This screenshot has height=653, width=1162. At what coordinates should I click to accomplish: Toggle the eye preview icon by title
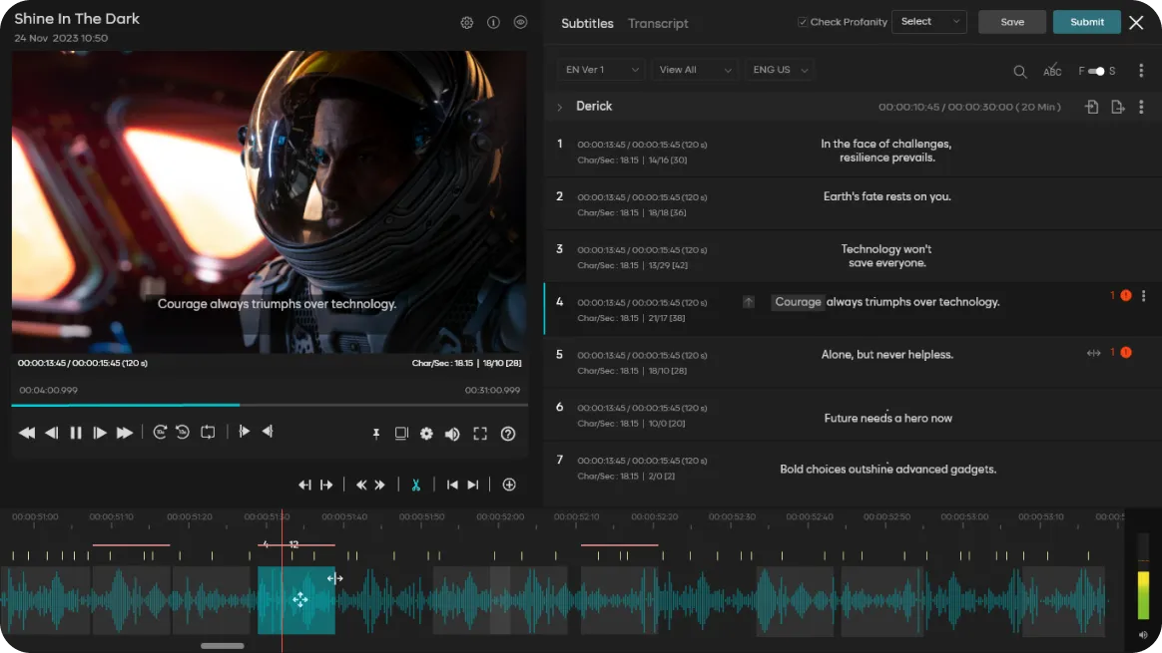(x=520, y=22)
